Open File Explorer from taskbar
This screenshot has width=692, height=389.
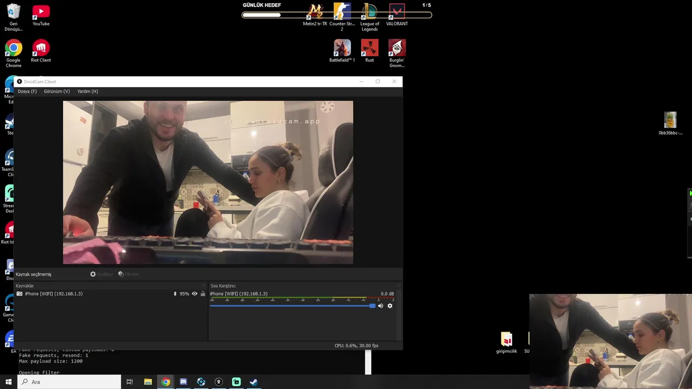148,382
